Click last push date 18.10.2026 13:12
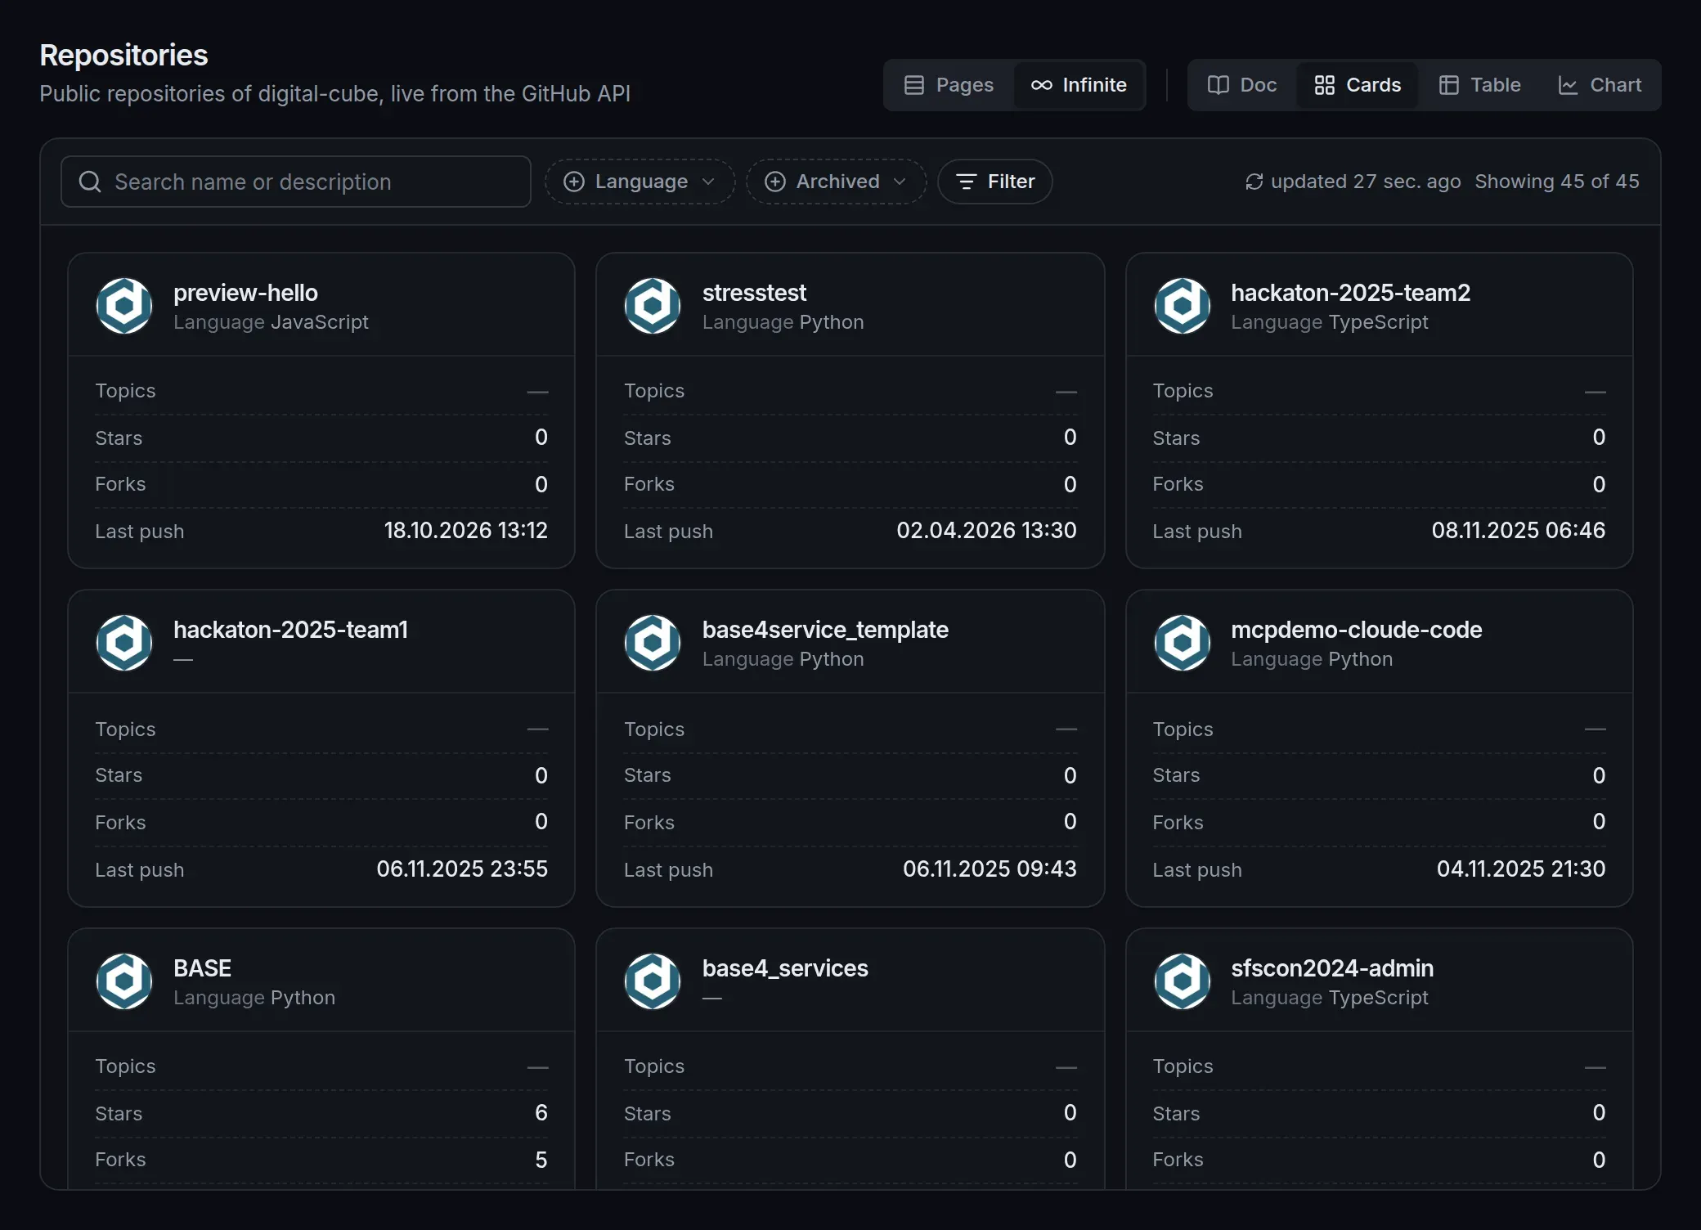1701x1230 pixels. pyautogui.click(x=466, y=531)
